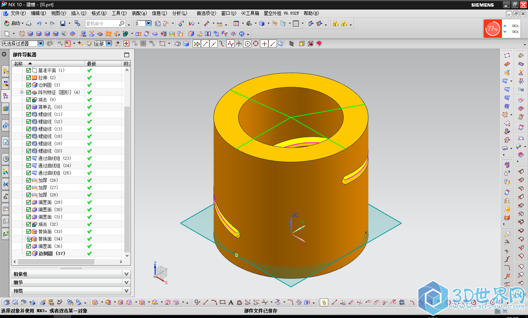Toggle the quadrant point snap icon
Viewport: 528px width, 318px height.
pyautogui.click(x=256, y=44)
